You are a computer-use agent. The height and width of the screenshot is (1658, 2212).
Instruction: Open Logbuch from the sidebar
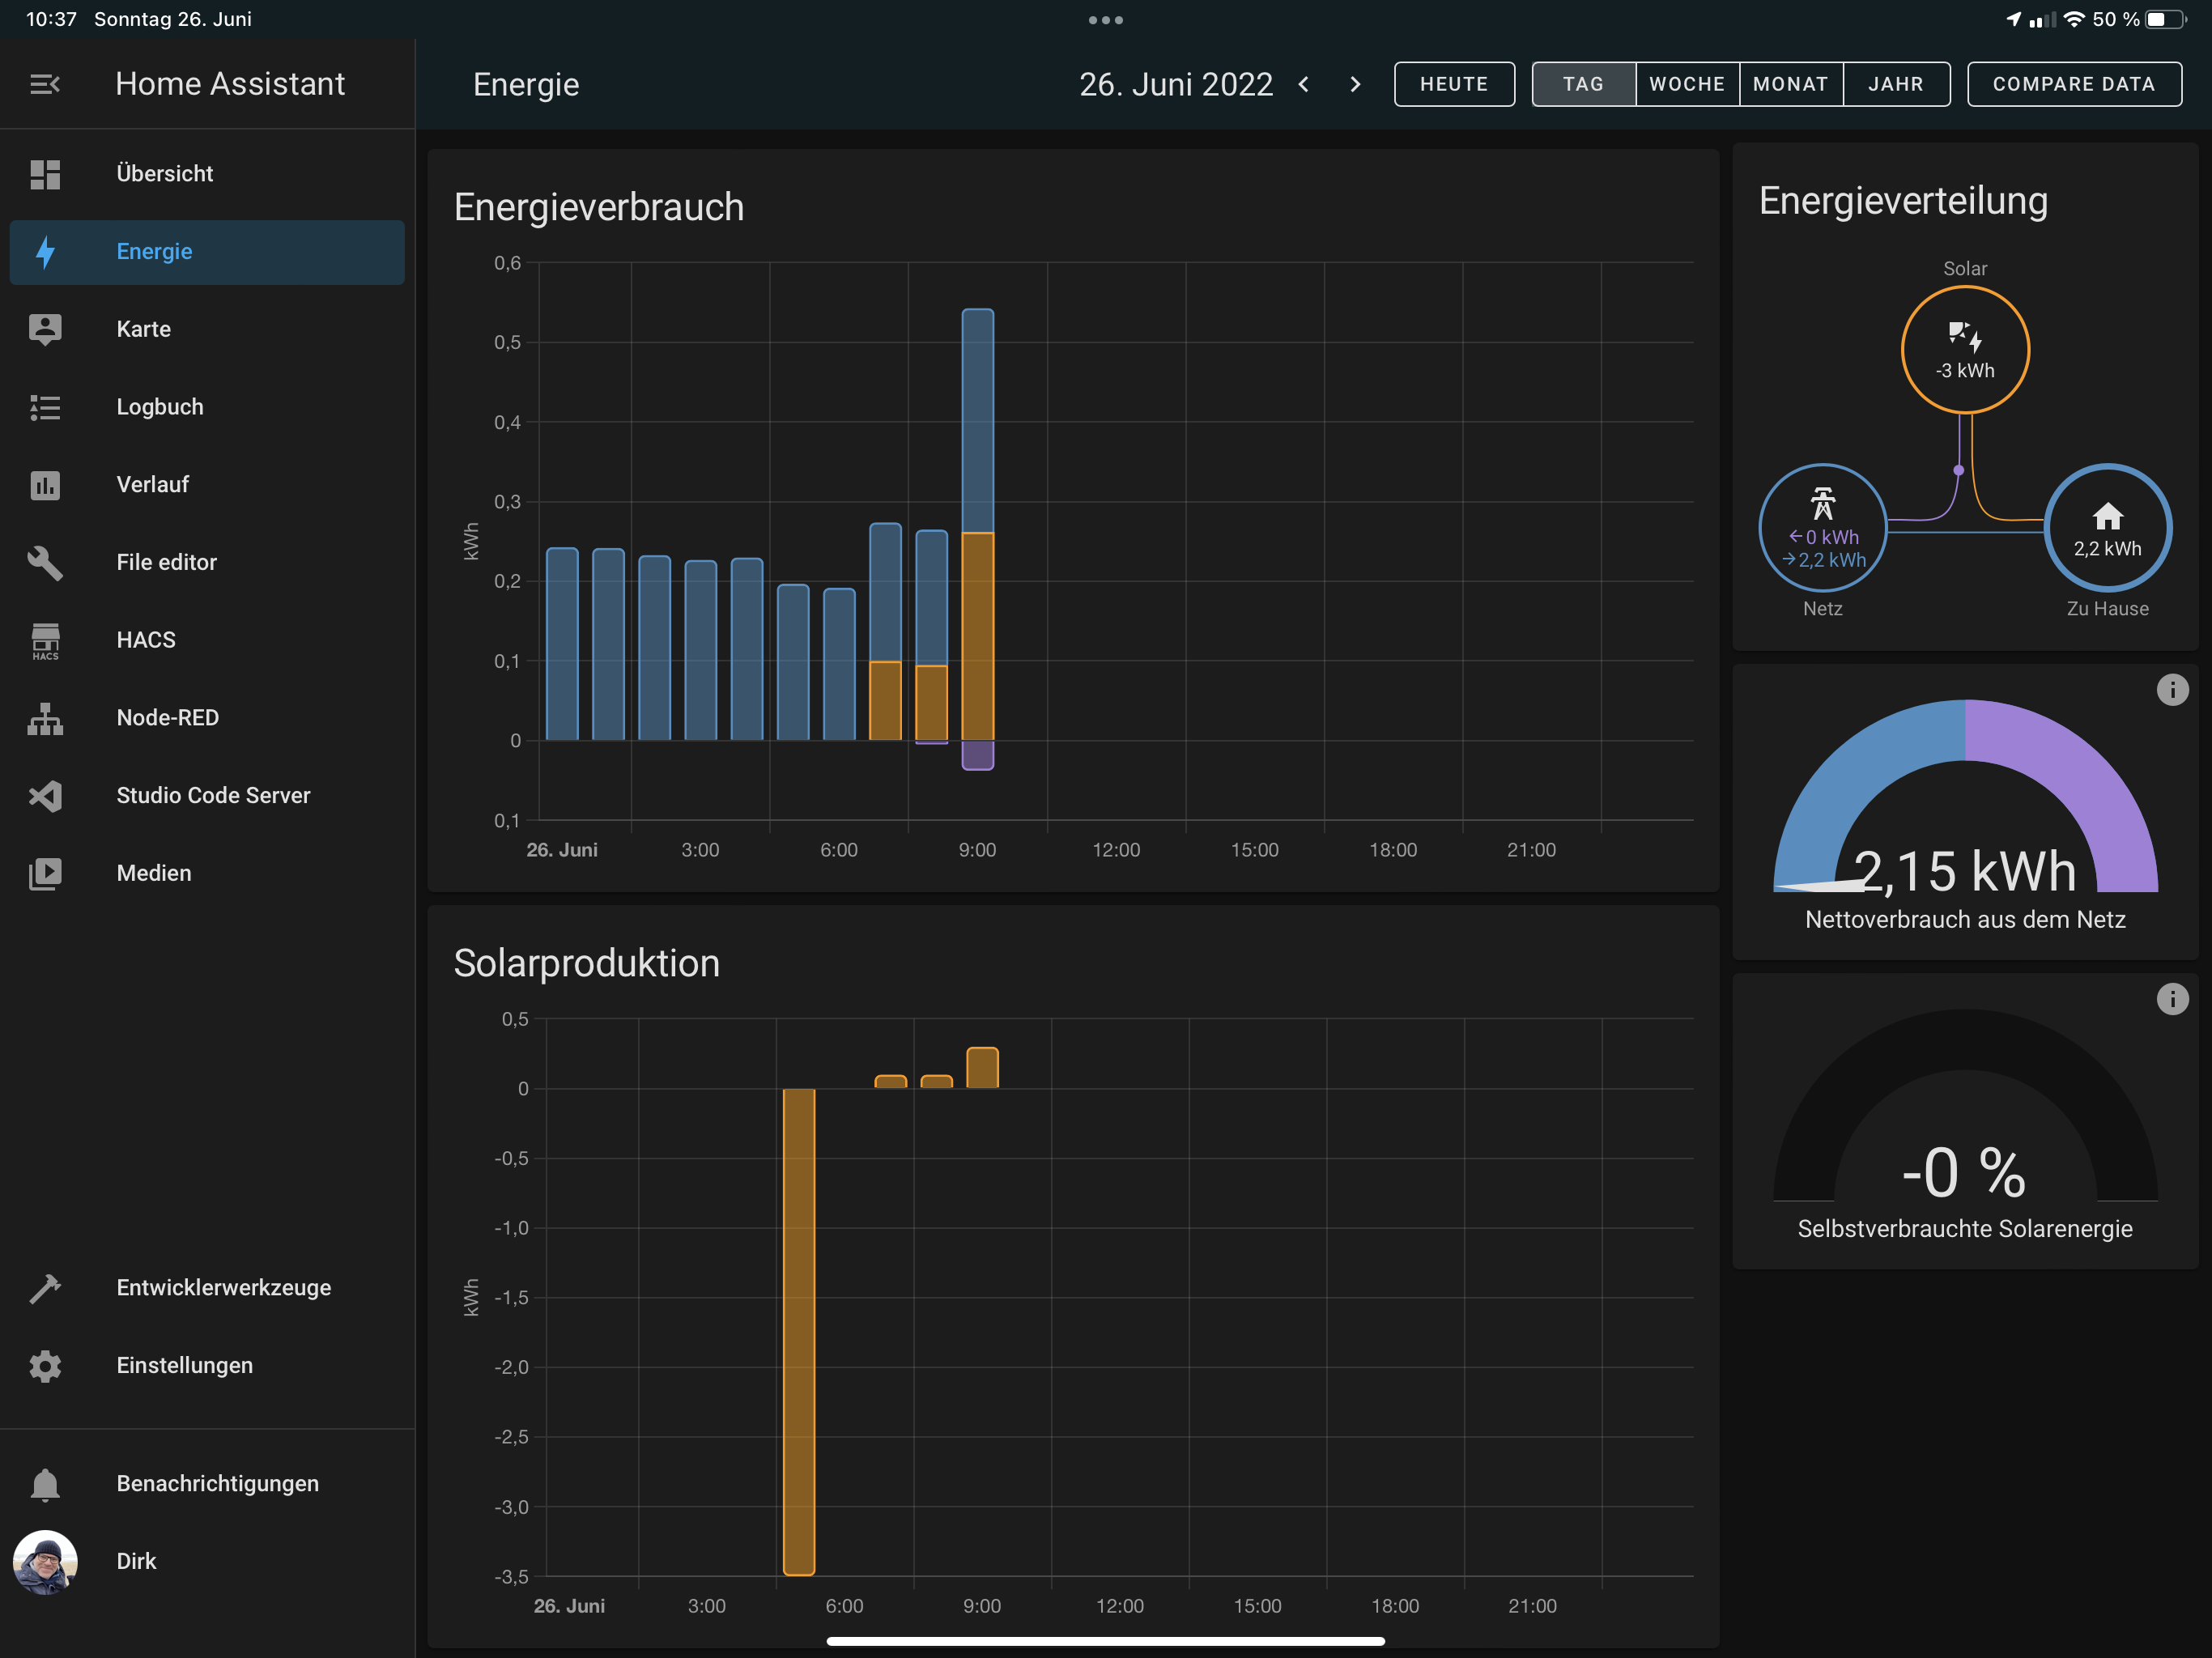(x=160, y=407)
